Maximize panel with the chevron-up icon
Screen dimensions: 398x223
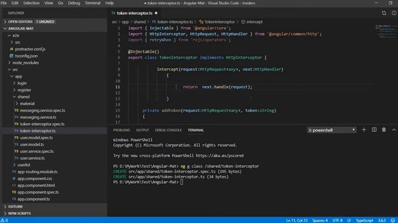[x=394, y=130]
